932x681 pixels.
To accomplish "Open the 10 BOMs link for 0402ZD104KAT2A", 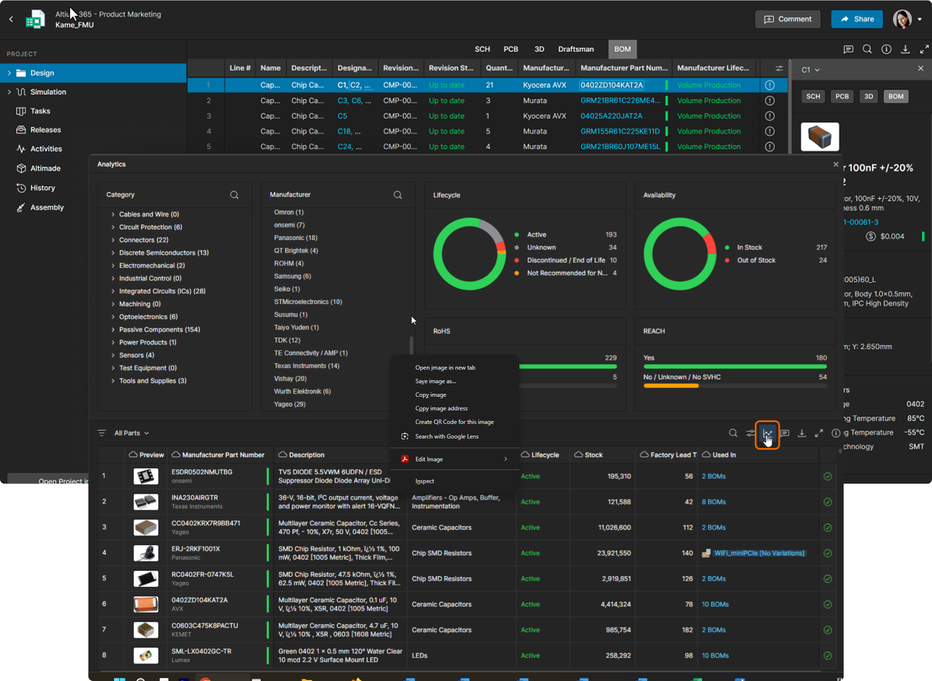I will 715,604.
